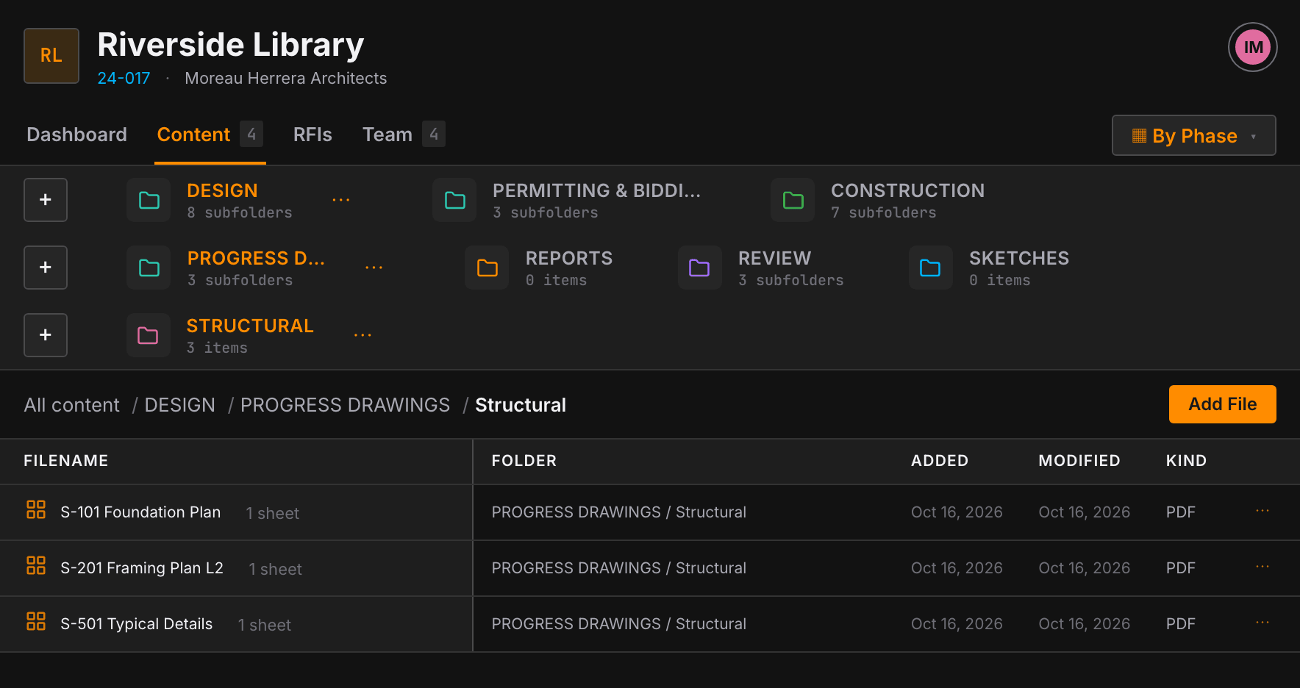
Task: Open the By Phase view dropdown
Action: 1193,135
